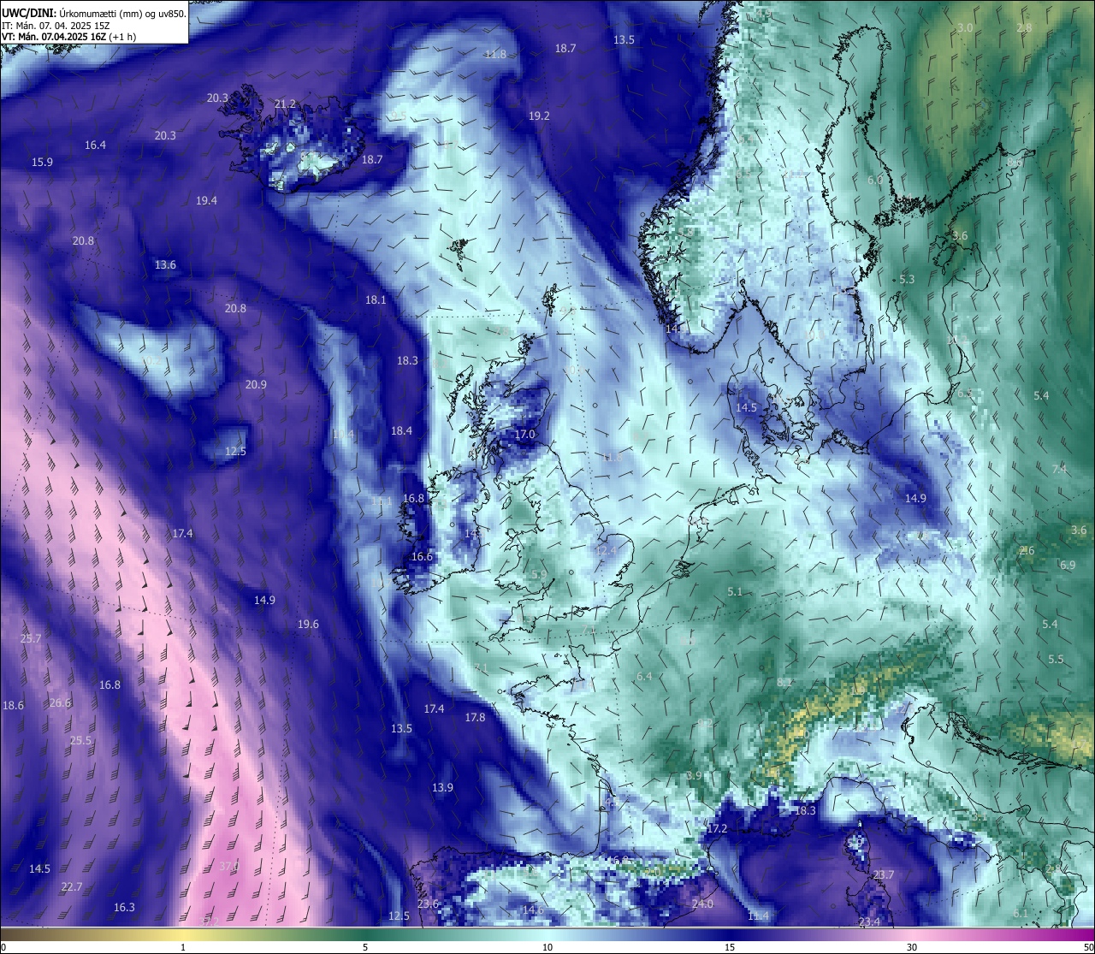Click the 5.1 value label
Image resolution: width=1095 pixels, height=954 pixels.
coord(735,591)
